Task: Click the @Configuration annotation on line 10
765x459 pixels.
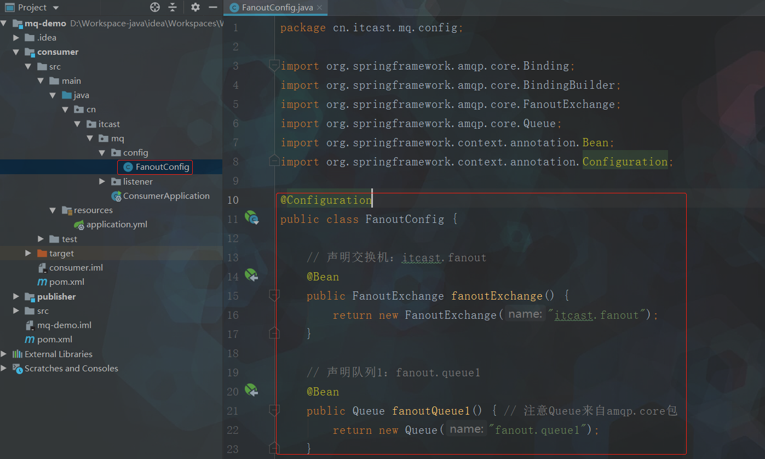Action: click(326, 200)
